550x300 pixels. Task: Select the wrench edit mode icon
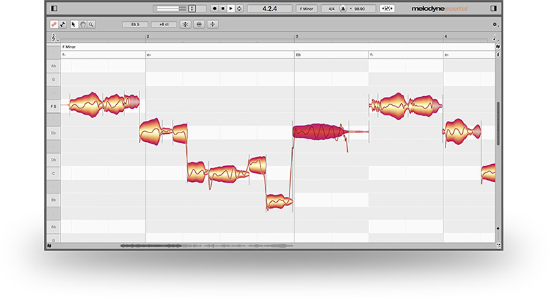63,24
